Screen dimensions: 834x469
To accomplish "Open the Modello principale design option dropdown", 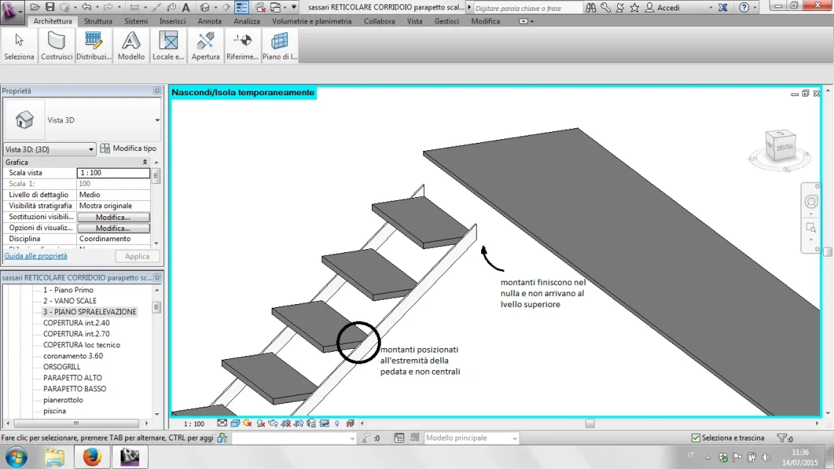I will (472, 437).
